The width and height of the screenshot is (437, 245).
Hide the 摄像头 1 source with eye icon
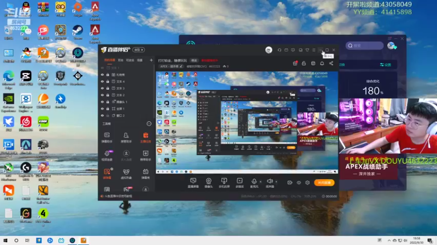pos(102,102)
